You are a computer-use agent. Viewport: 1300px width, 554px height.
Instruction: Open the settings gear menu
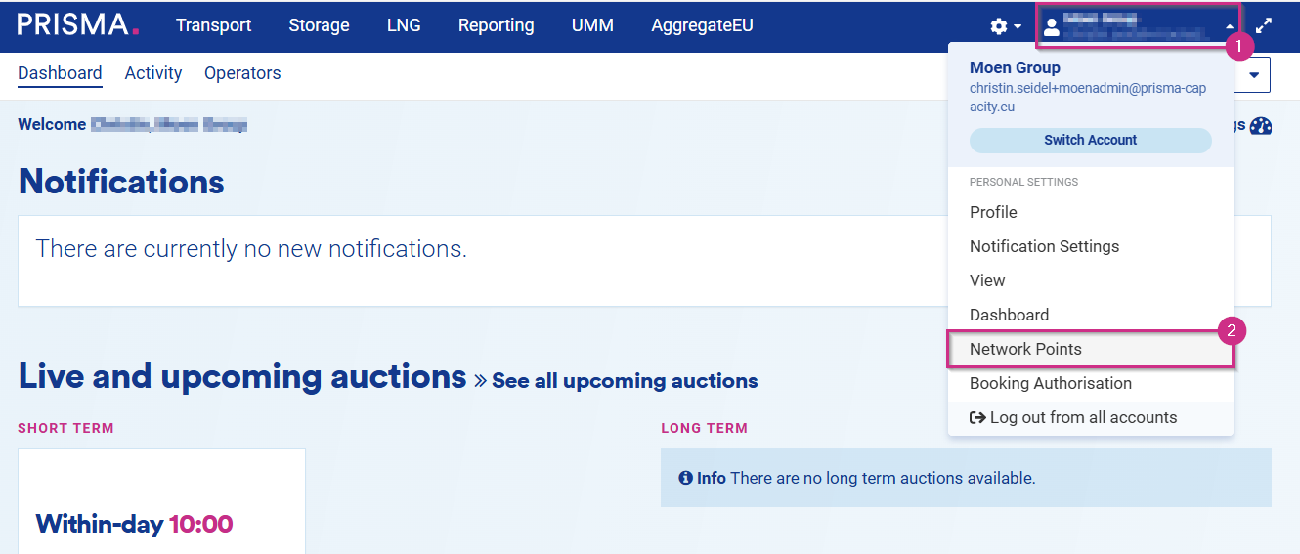[x=1005, y=26]
